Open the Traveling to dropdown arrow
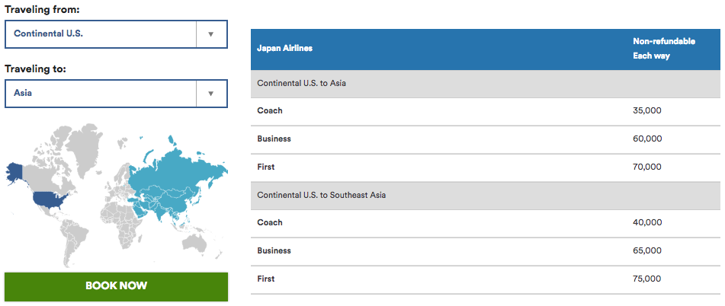 211,94
